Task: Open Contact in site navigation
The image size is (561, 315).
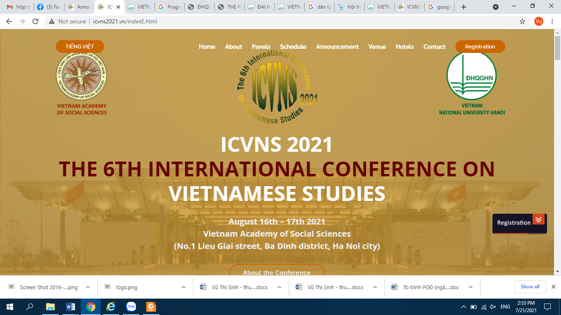Action: click(x=434, y=47)
